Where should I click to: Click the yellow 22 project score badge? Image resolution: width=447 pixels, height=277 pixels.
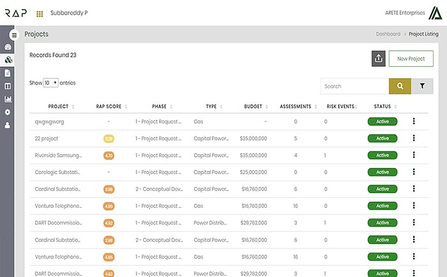tap(109, 138)
